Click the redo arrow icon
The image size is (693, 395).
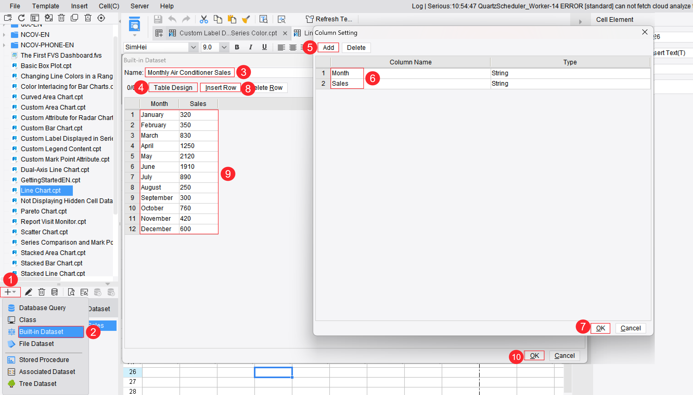186,19
